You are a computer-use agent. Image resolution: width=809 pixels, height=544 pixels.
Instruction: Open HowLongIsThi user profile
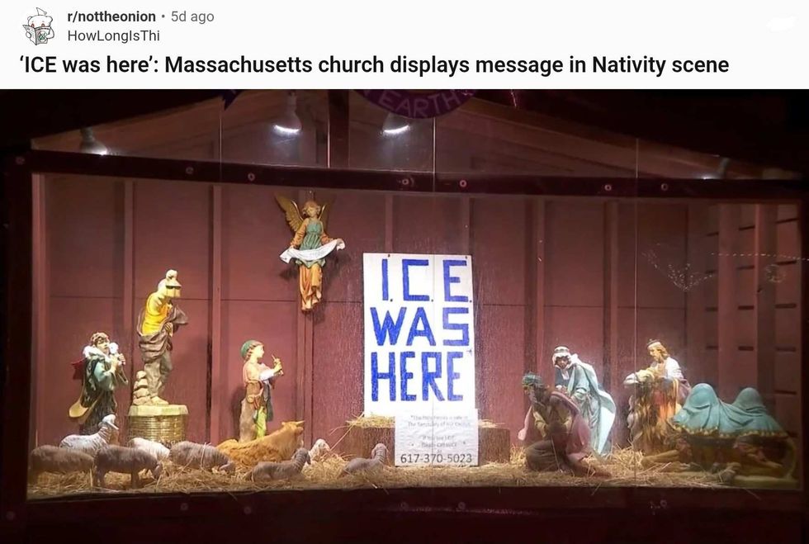114,35
